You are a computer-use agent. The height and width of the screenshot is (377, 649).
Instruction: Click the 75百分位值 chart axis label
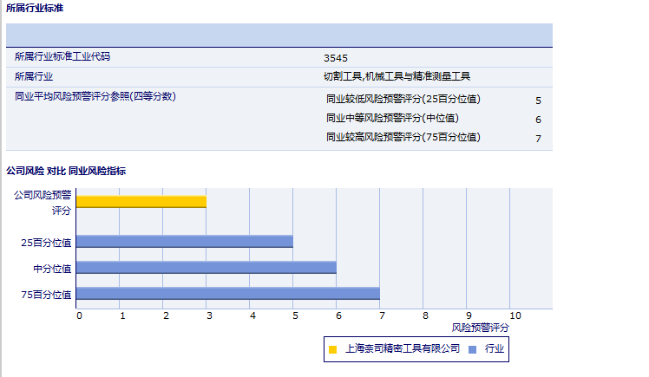46,295
